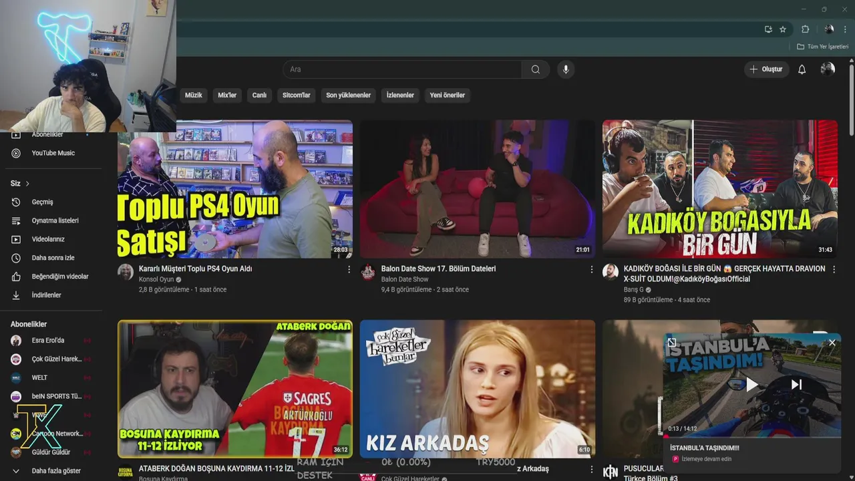Click the Oluştur create button
Image resolution: width=855 pixels, height=481 pixels.
click(x=766, y=69)
